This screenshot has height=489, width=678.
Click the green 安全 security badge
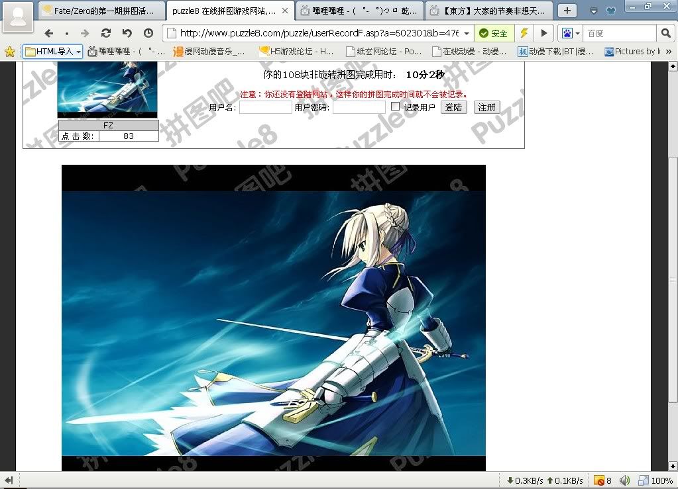pos(494,33)
